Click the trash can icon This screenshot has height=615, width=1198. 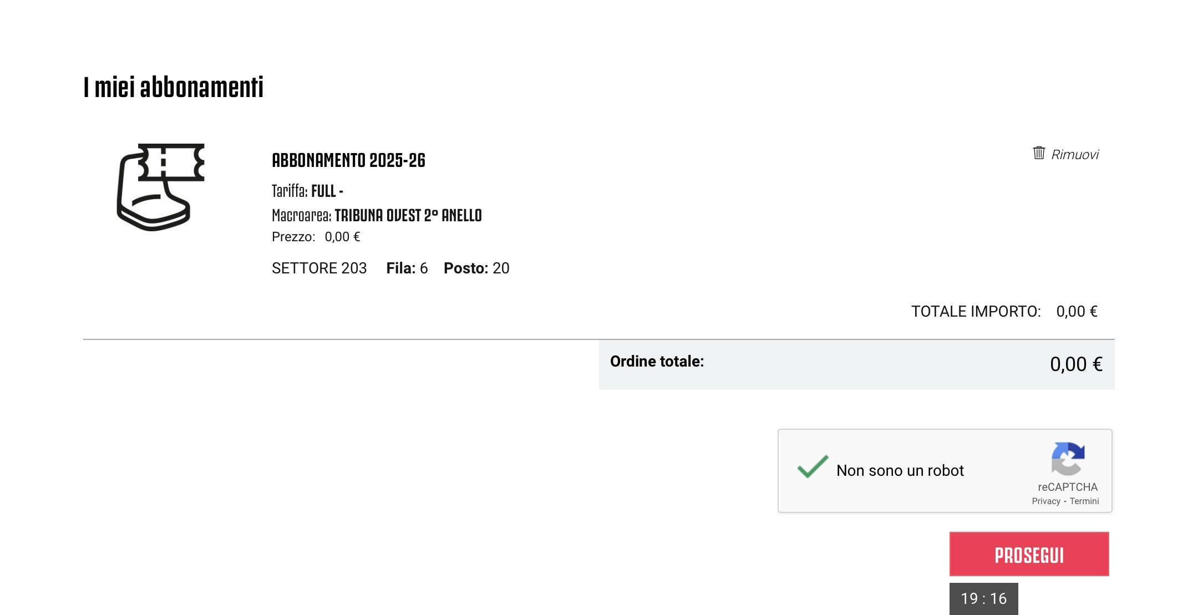[x=1039, y=153]
